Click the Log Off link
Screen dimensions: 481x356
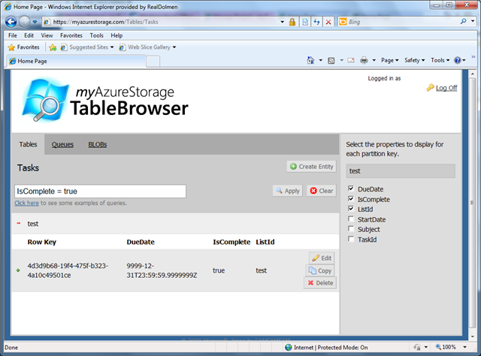coord(446,88)
